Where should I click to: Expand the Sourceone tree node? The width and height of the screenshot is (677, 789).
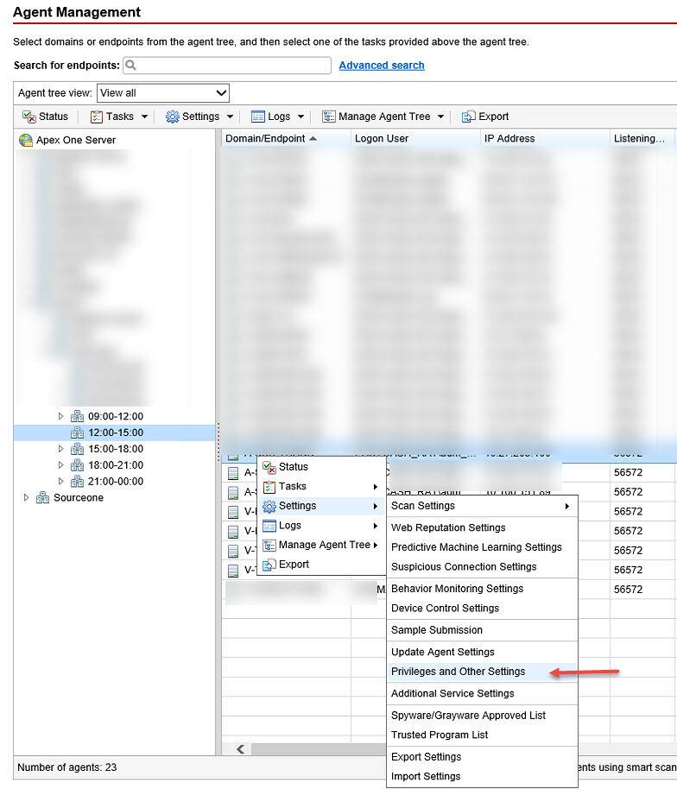[26, 498]
